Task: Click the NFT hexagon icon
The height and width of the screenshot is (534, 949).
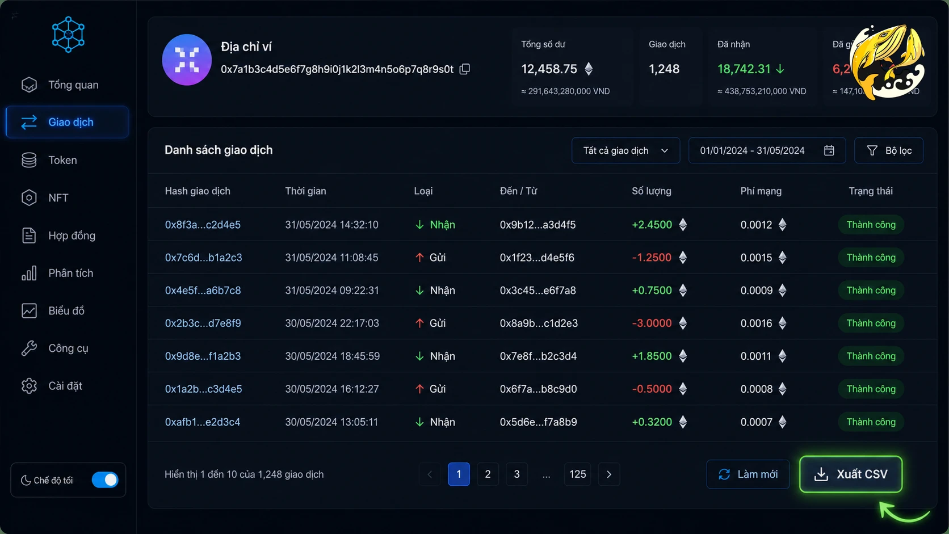Action: pos(29,197)
